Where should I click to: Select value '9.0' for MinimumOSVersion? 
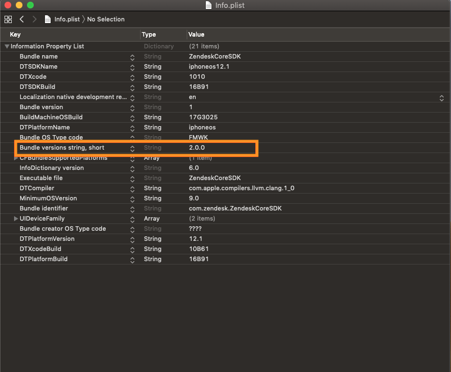tap(194, 198)
